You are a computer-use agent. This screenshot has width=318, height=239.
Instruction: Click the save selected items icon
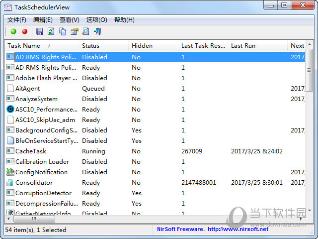pos(40,32)
